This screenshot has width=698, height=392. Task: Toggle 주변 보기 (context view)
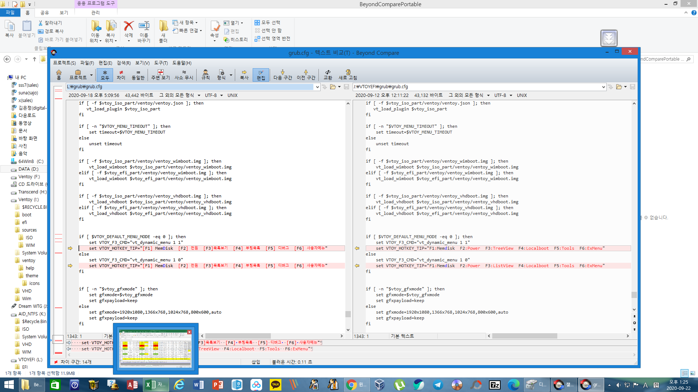point(161,74)
